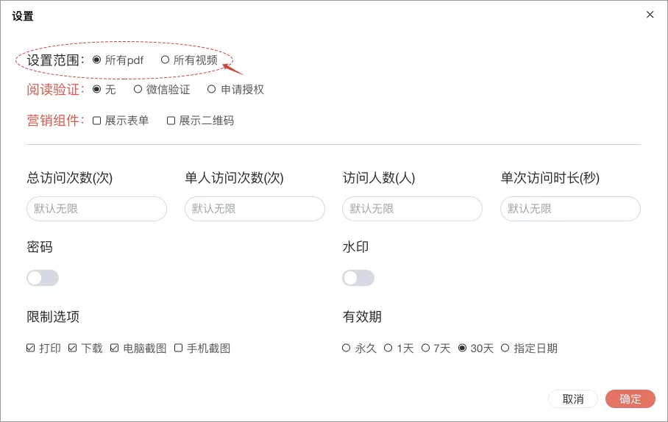Screen dimensions: 668x422
Task: Select the 所有视频 radio option
Action: [x=165, y=60]
